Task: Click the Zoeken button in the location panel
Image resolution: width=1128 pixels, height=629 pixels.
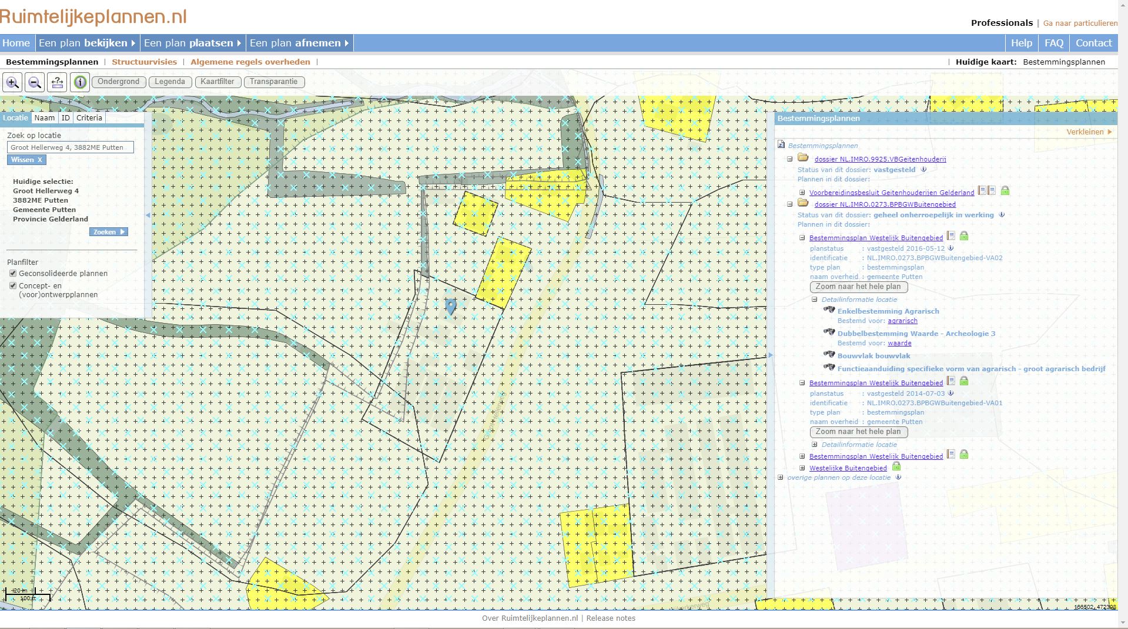Action: tap(108, 231)
